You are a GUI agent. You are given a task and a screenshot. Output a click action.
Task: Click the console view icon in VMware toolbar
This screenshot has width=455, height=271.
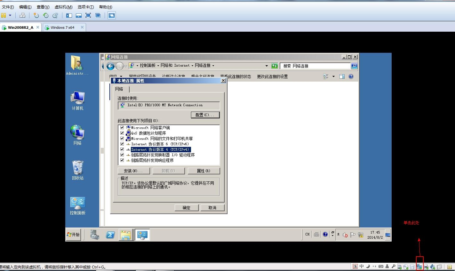(111, 15)
